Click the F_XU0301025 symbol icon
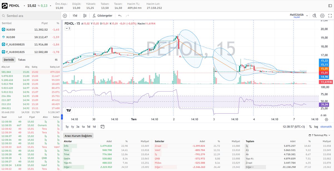 click(x=4, y=52)
